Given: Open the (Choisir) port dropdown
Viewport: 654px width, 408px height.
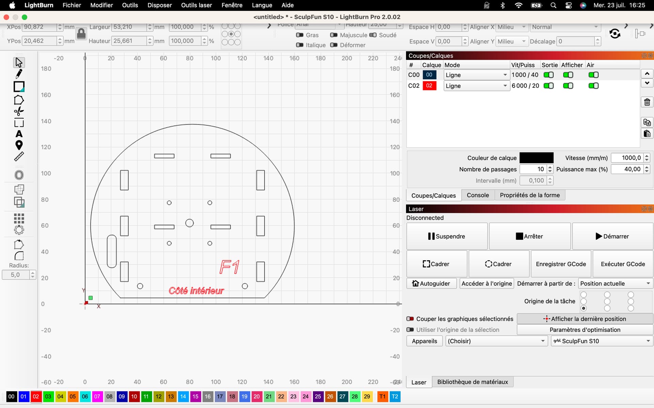Looking at the screenshot, I should (497, 341).
